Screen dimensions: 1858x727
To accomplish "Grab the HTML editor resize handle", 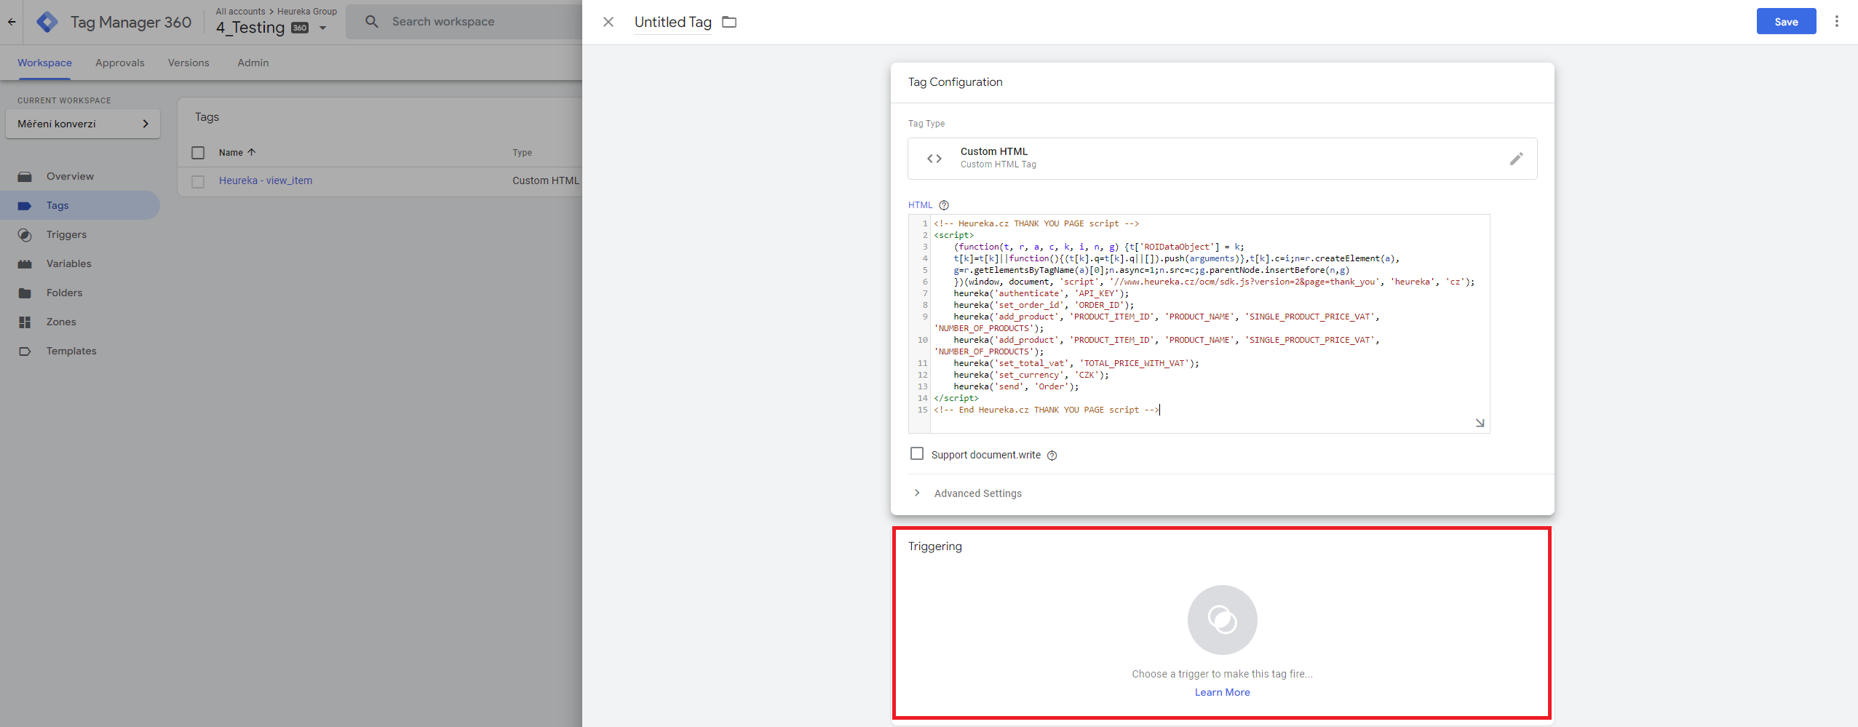I will pyautogui.click(x=1480, y=423).
